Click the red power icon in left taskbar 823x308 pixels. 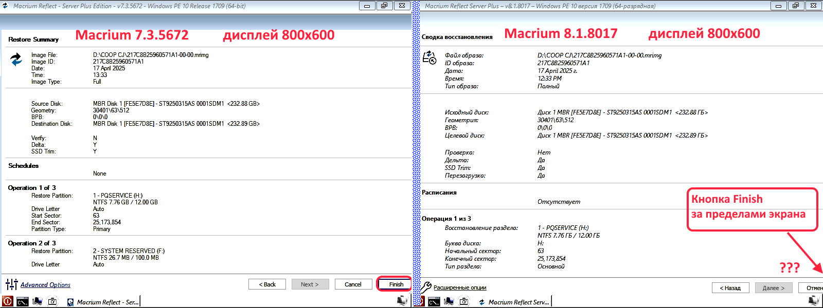tap(7, 302)
